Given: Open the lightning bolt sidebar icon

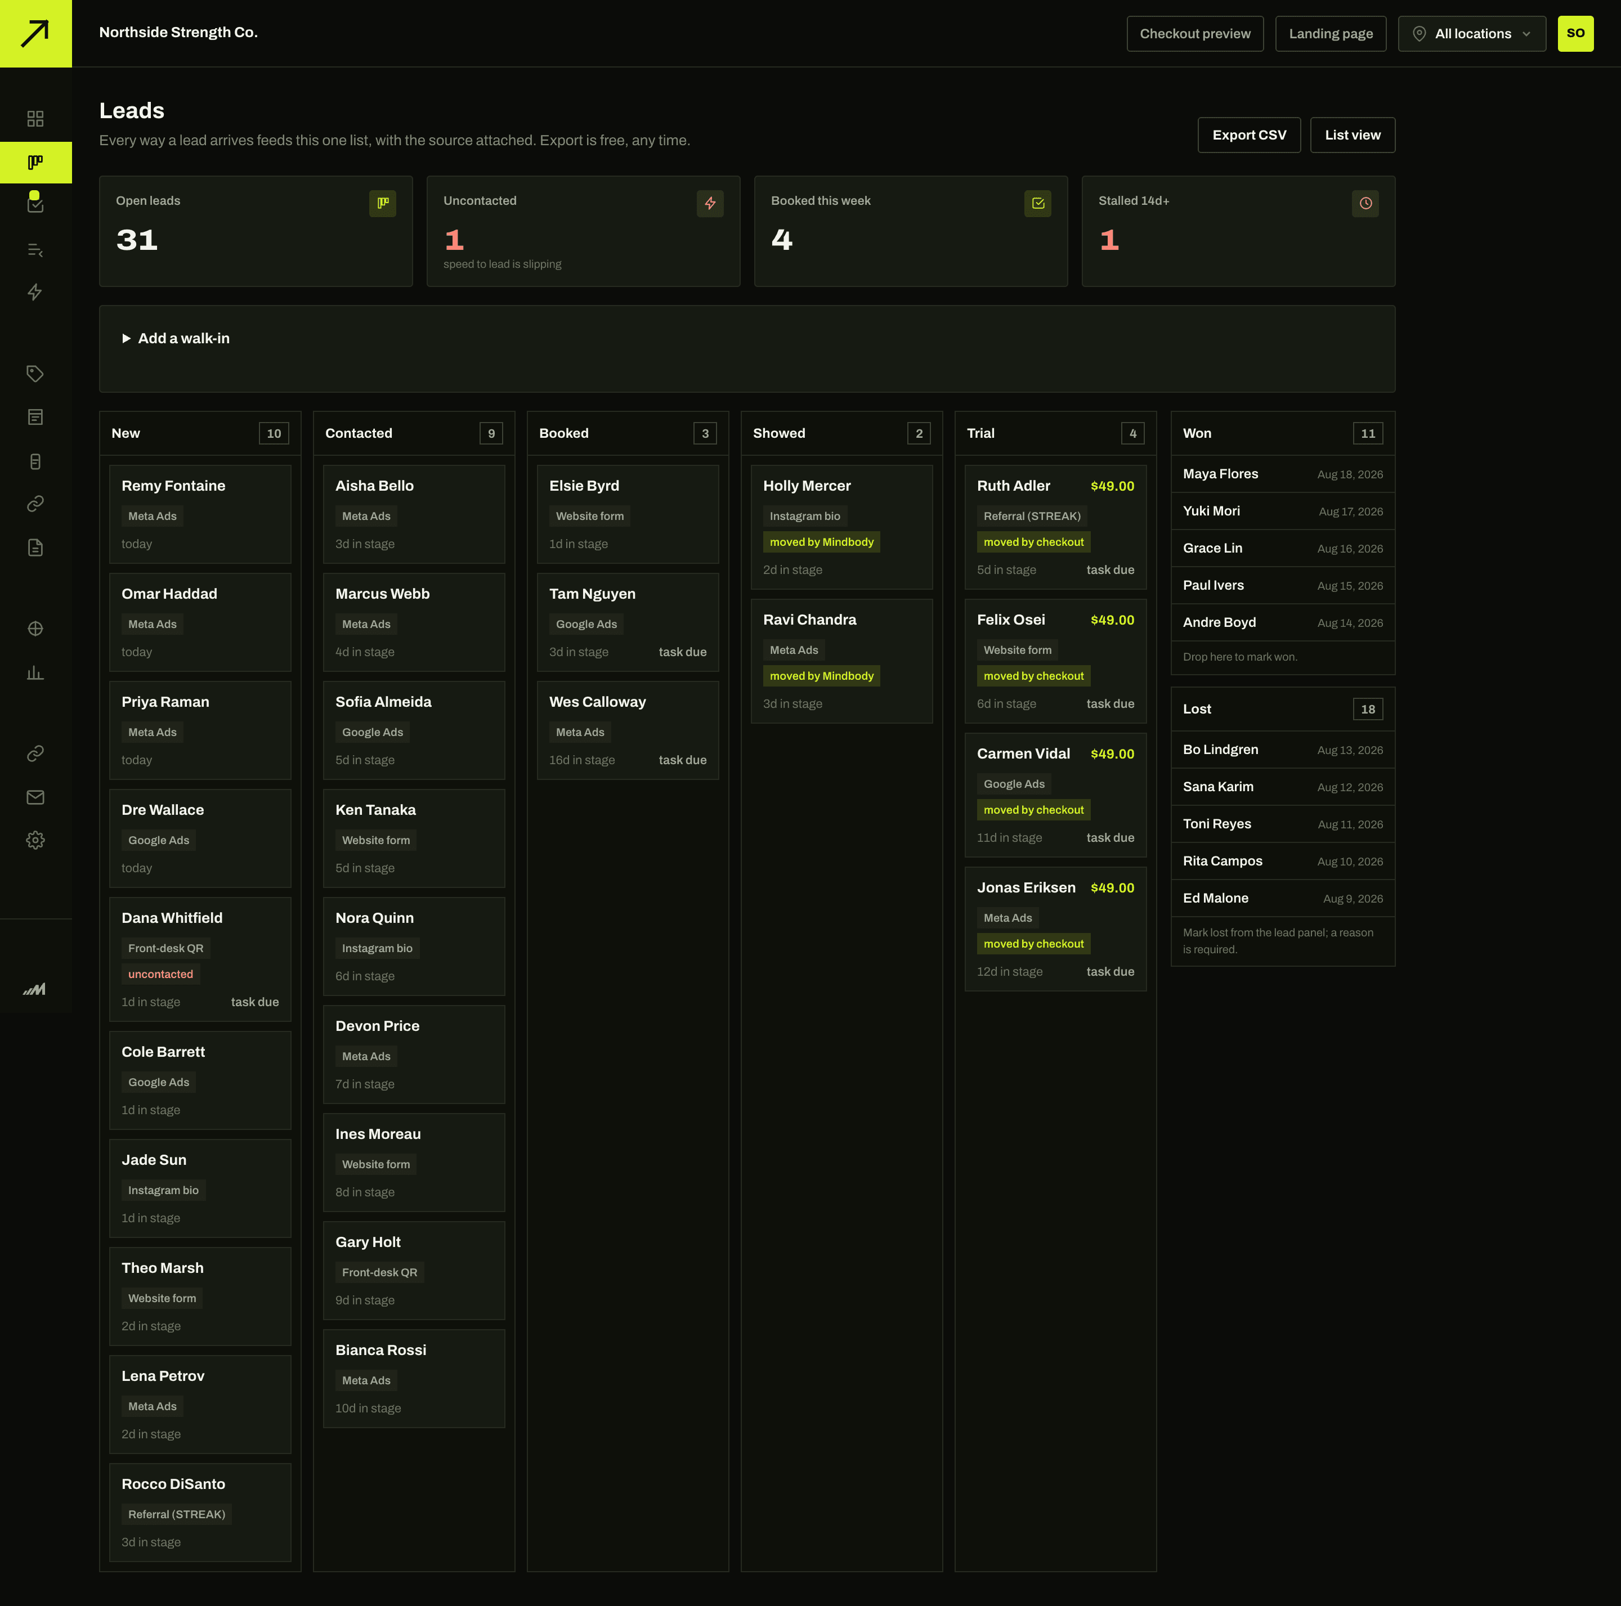Looking at the screenshot, I should [x=35, y=292].
